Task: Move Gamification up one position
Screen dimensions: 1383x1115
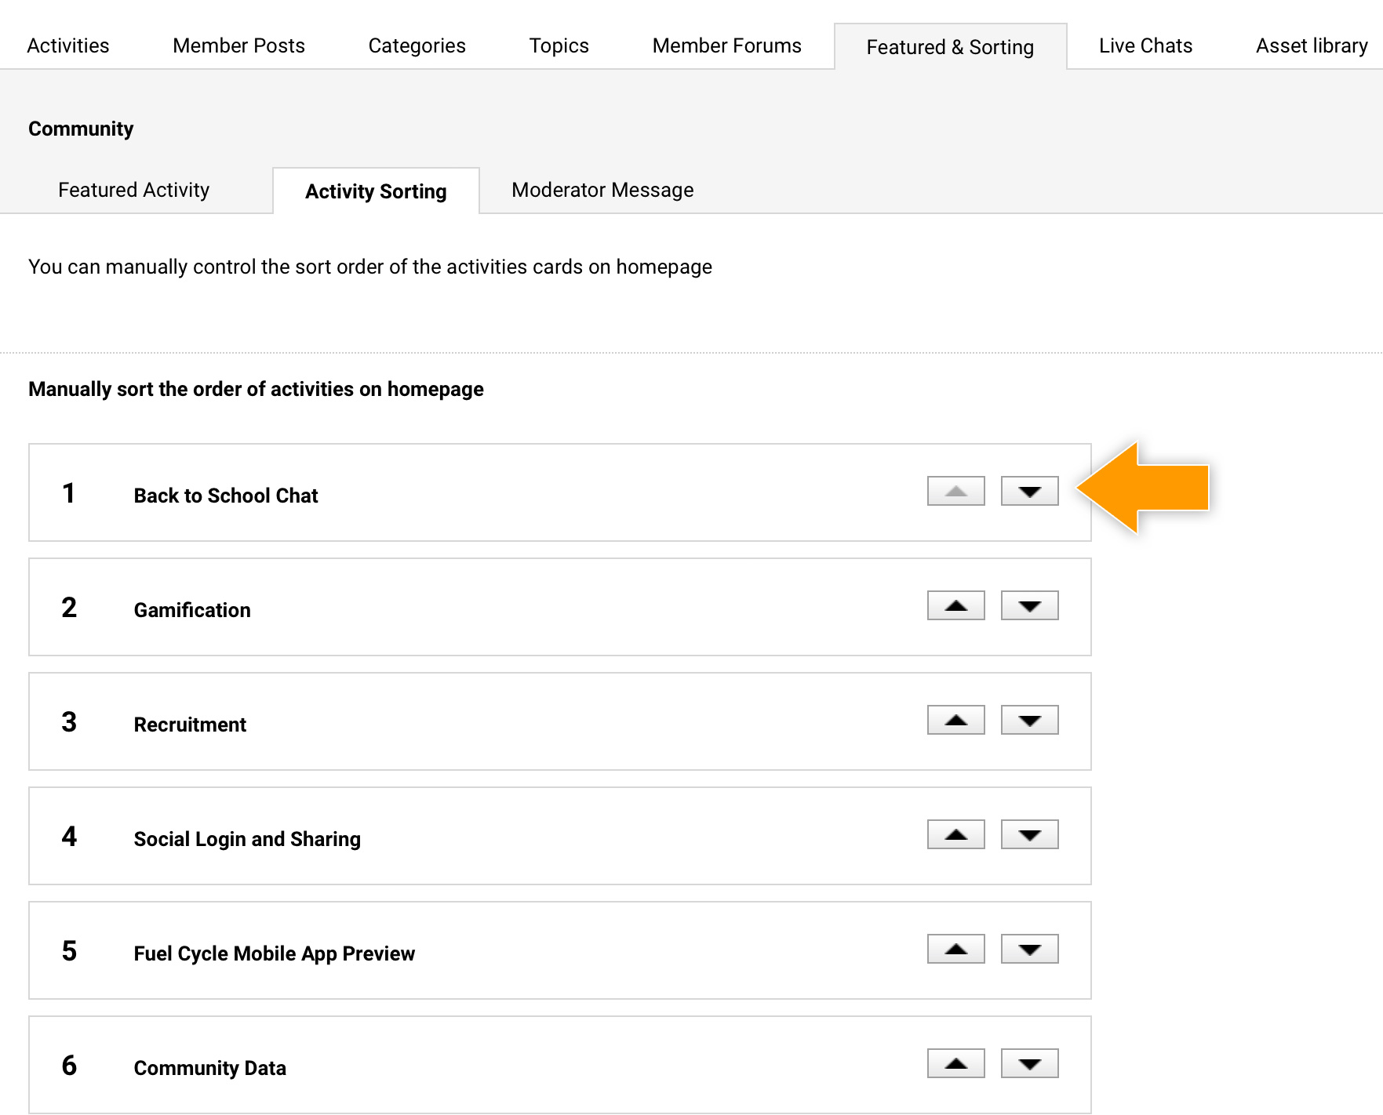Action: (955, 606)
